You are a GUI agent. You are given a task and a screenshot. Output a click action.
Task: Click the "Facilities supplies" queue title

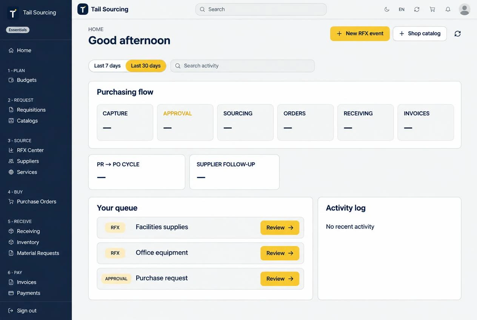(162, 227)
